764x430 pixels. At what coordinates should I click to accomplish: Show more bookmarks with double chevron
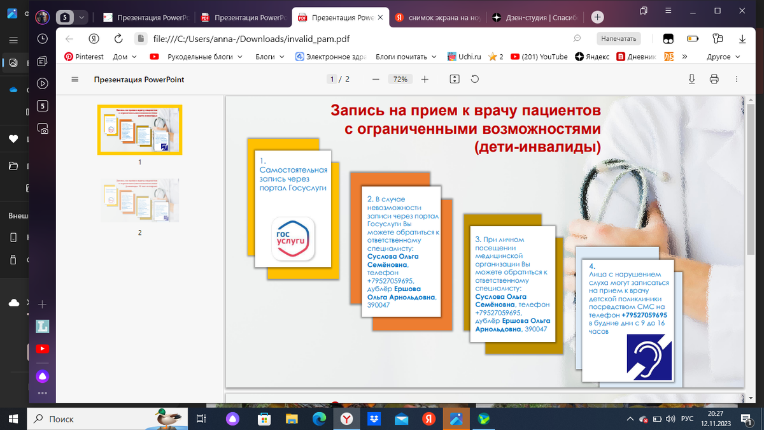click(x=684, y=57)
